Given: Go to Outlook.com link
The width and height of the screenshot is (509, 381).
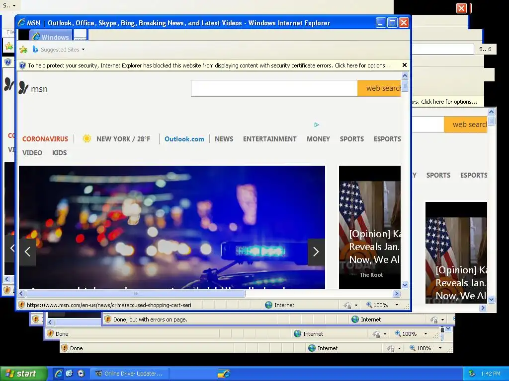Looking at the screenshot, I should click(x=184, y=139).
